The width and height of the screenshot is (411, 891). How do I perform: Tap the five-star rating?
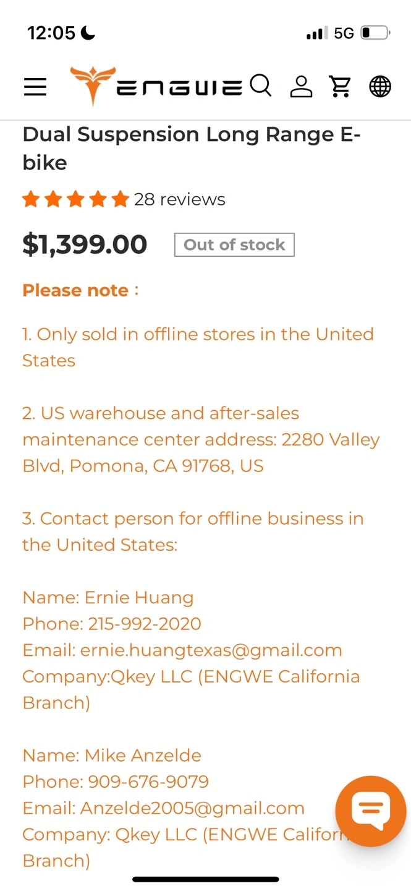(75, 199)
